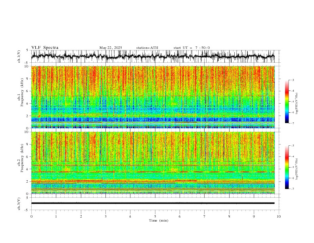Select the log(PSD) label beside ch.2 color bar

click(297, 169)
